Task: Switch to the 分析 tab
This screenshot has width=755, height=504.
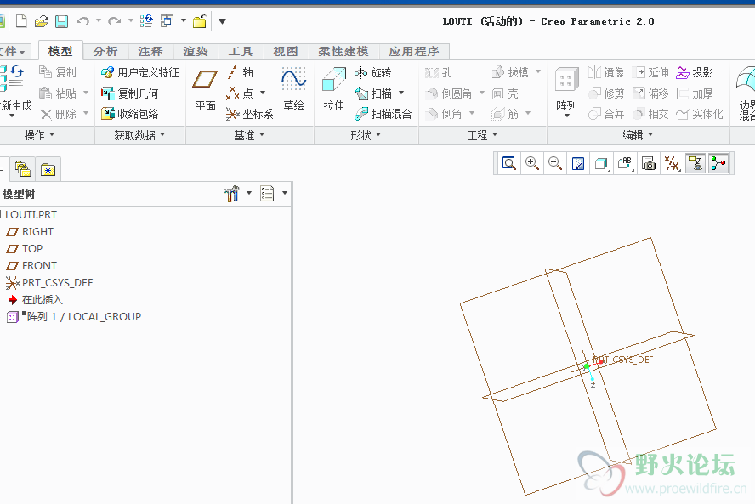Action: tap(105, 52)
